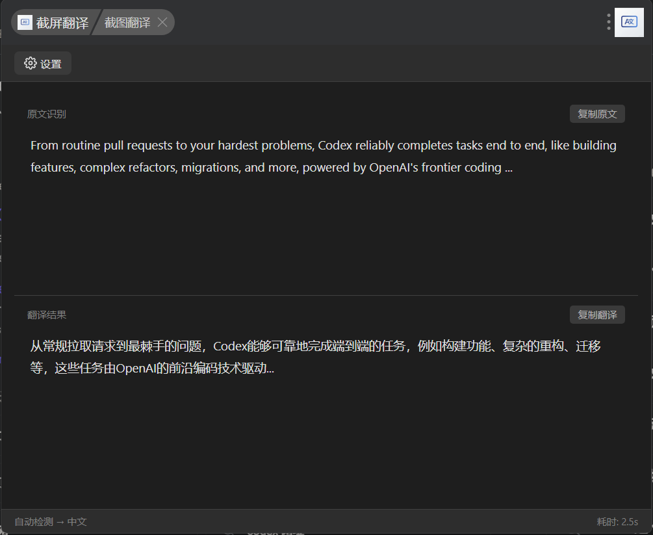Click the settings gear icon

(30, 63)
